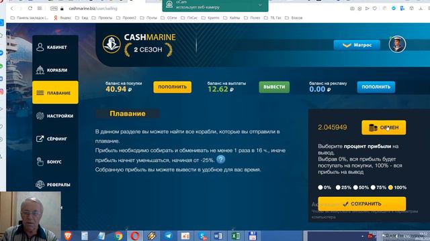
Task: Click the Telegram taskbar icon
Action: 169,236
